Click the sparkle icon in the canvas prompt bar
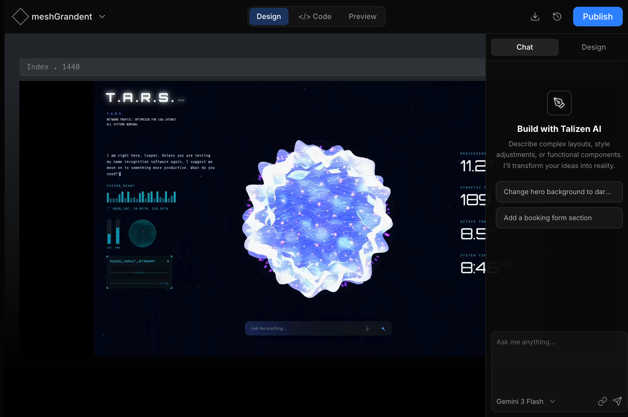Screen dimensions: 628x417 pos(383,328)
